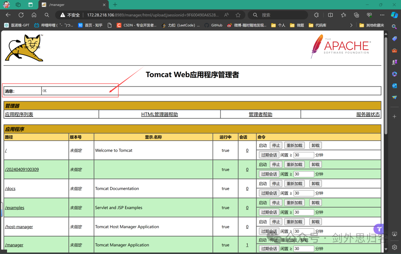Click idle minutes field in /docs row
The image size is (401, 254).
(x=304, y=193)
